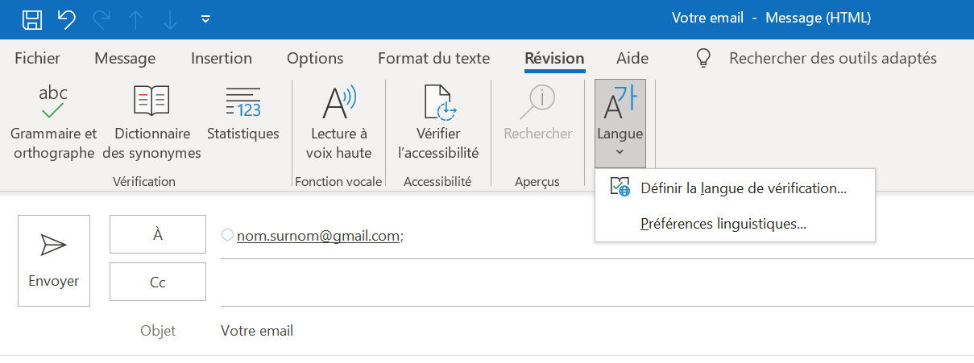Expand the Quick Access Toolbar customize arrow
The image size is (974, 363).
205,19
